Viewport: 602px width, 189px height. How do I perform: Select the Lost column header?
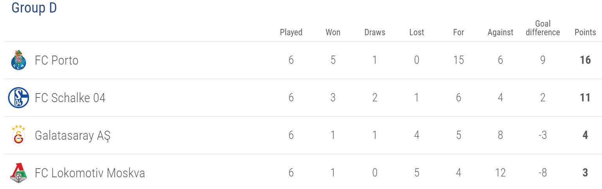tap(417, 32)
